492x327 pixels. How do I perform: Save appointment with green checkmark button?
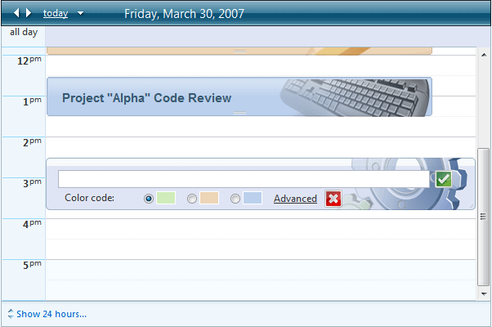tap(443, 179)
